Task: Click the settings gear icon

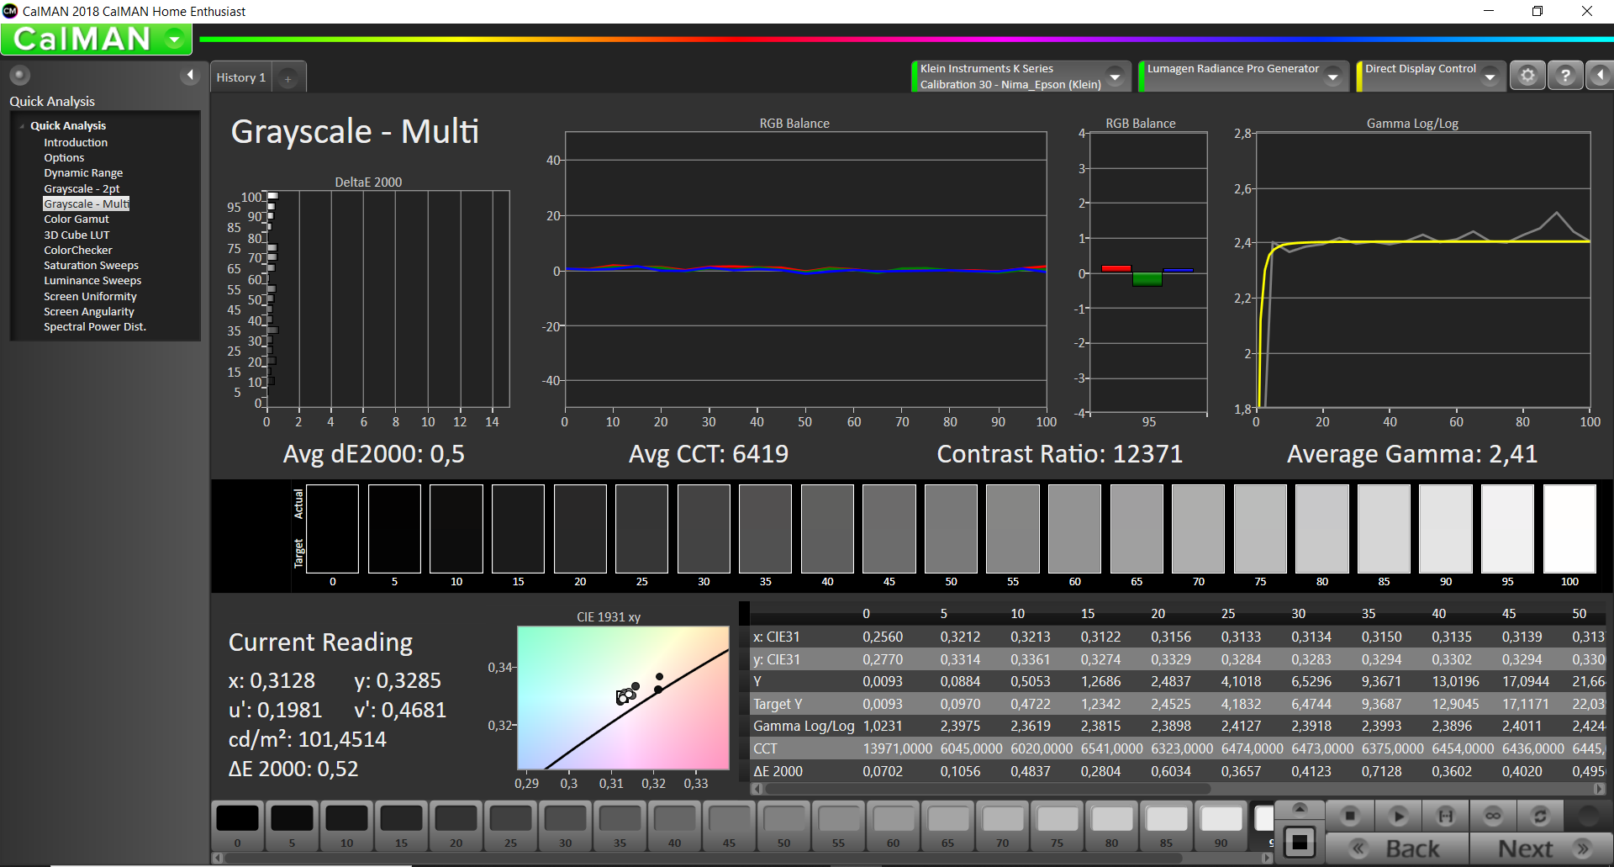Action: [1527, 77]
